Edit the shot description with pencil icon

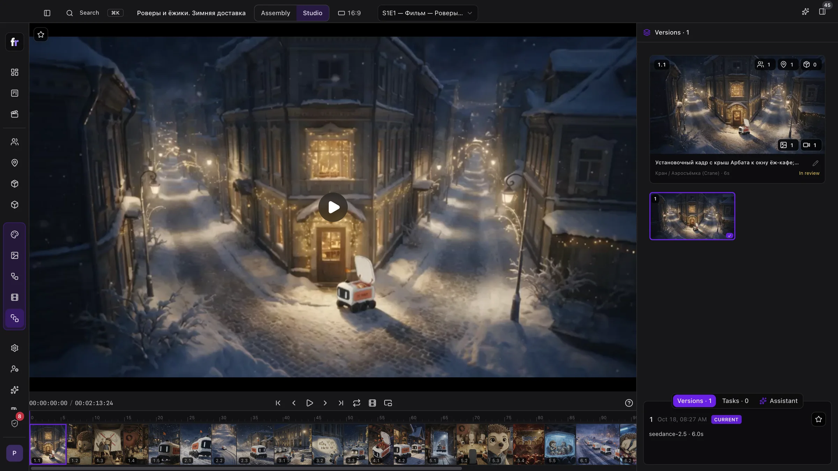(815, 163)
